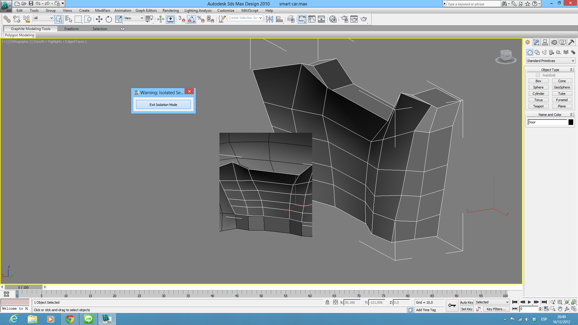The image size is (578, 325).
Task: Open the Modify panel tab
Action: (x=536, y=42)
